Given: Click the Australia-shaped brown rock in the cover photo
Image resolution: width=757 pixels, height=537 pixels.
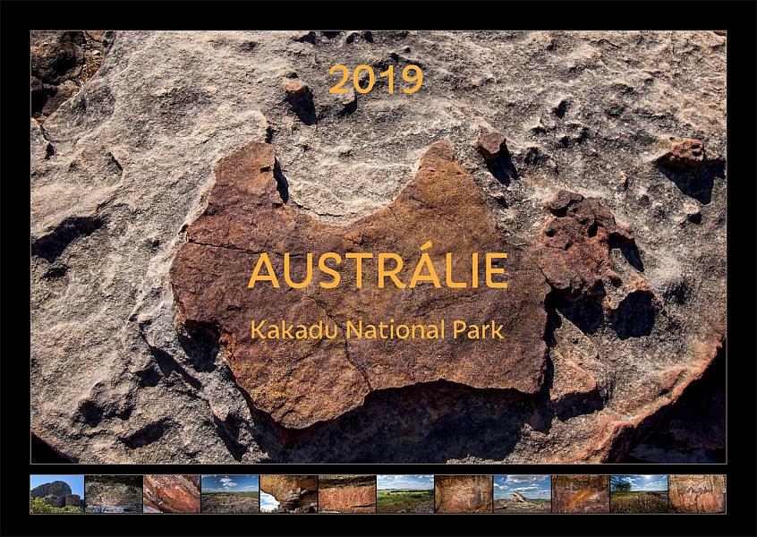Looking at the screenshot, I should point(360,285).
